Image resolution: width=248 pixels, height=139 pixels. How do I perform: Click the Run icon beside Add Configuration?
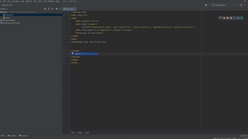tap(230, 5)
